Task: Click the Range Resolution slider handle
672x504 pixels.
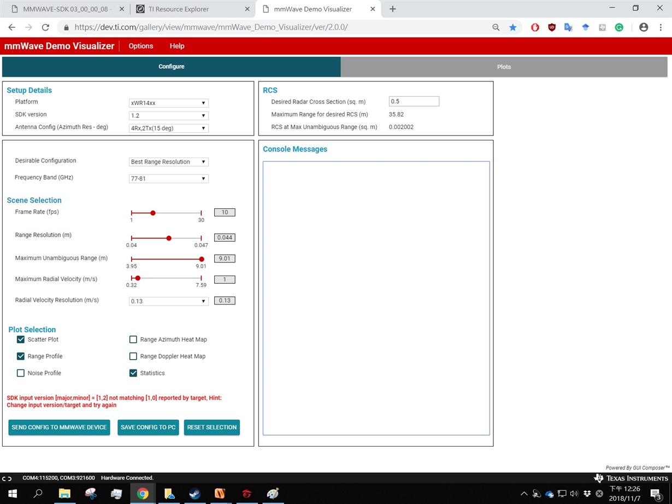Action: tap(169, 238)
